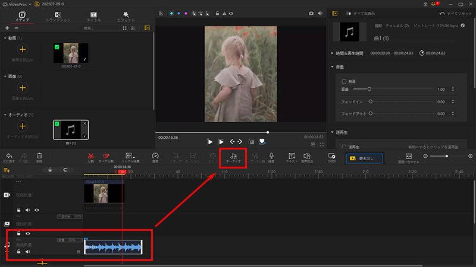
Task: Take snapshot with camera icon in preview
Action: pyautogui.click(x=311, y=13)
